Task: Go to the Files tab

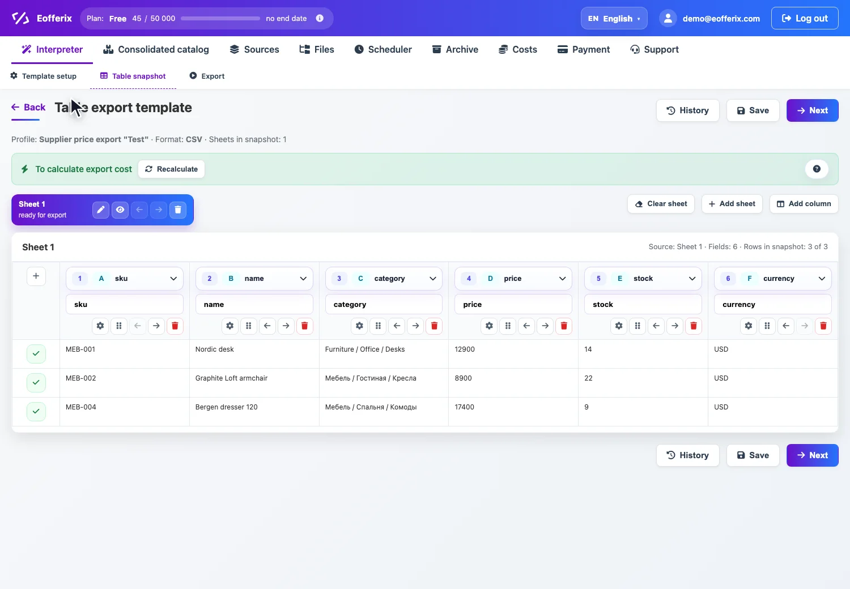Action: [x=317, y=49]
